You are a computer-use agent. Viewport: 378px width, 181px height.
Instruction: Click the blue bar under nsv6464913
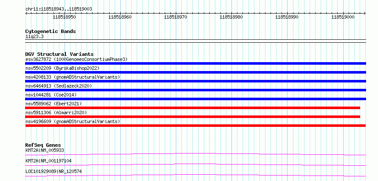click(195, 90)
